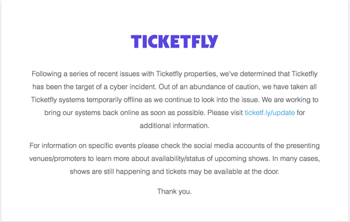Click the words "abundance of caution"
The width and height of the screenshot is (350, 222).
tap(225, 87)
